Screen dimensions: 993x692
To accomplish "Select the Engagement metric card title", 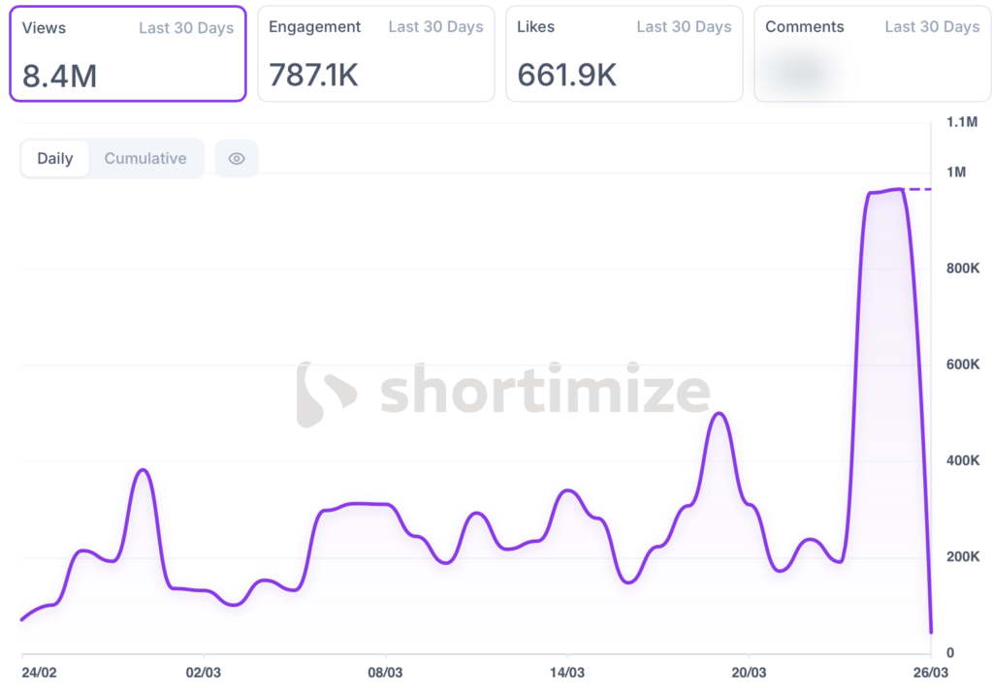I will coord(314,27).
